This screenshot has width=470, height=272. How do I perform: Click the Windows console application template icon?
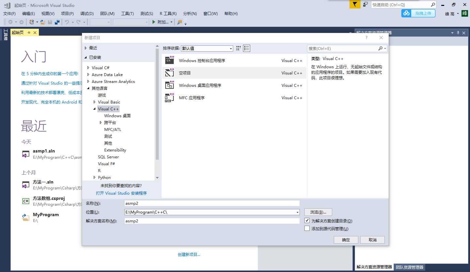pyautogui.click(x=170, y=60)
